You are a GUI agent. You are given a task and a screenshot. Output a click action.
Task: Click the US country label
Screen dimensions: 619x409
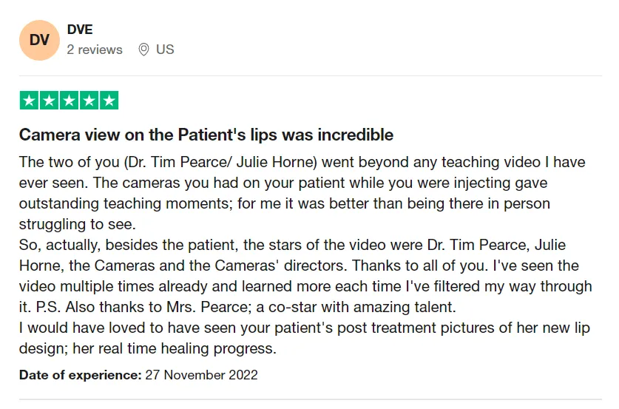165,50
